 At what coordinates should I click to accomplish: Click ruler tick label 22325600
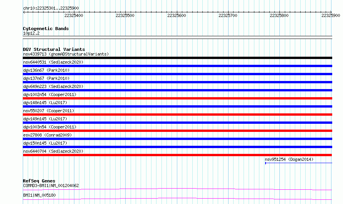point(177,15)
